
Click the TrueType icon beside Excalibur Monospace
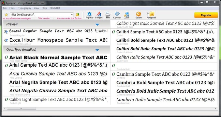click(x=6, y=40)
